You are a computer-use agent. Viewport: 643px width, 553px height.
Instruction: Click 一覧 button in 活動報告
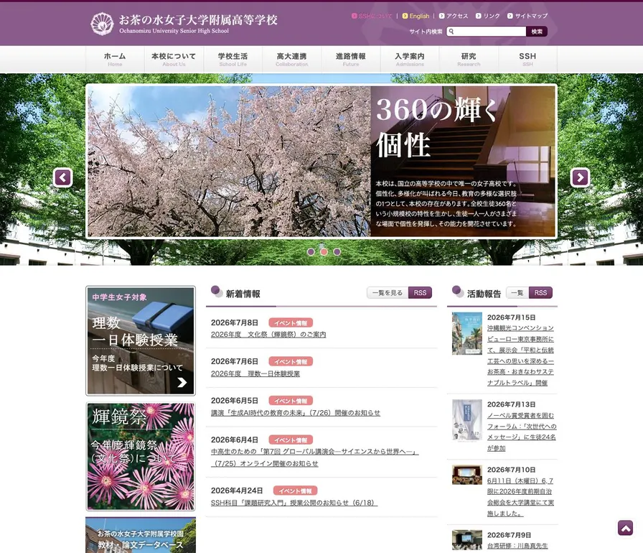click(x=517, y=292)
